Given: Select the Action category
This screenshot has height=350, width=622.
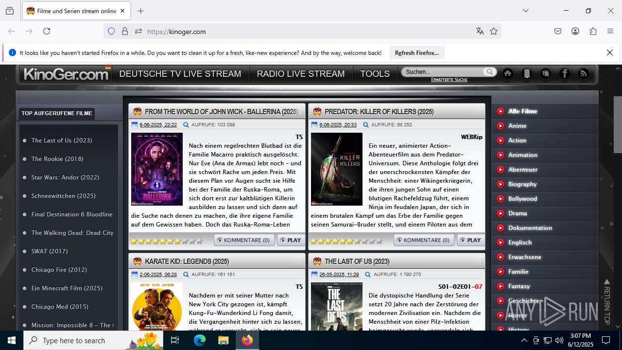Looking at the screenshot, I should 517,140.
